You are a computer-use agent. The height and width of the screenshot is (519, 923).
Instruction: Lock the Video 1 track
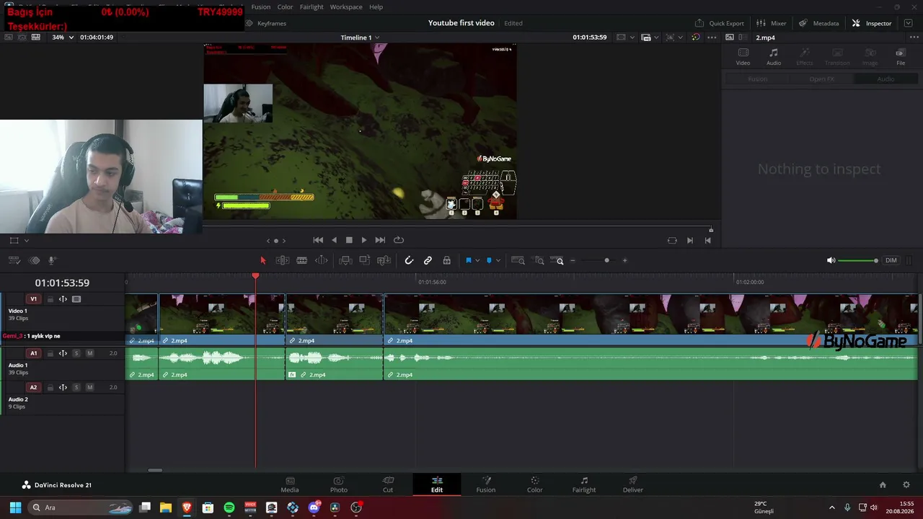tap(50, 299)
